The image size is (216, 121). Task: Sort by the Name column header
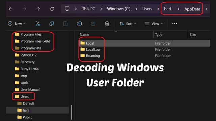(84, 35)
